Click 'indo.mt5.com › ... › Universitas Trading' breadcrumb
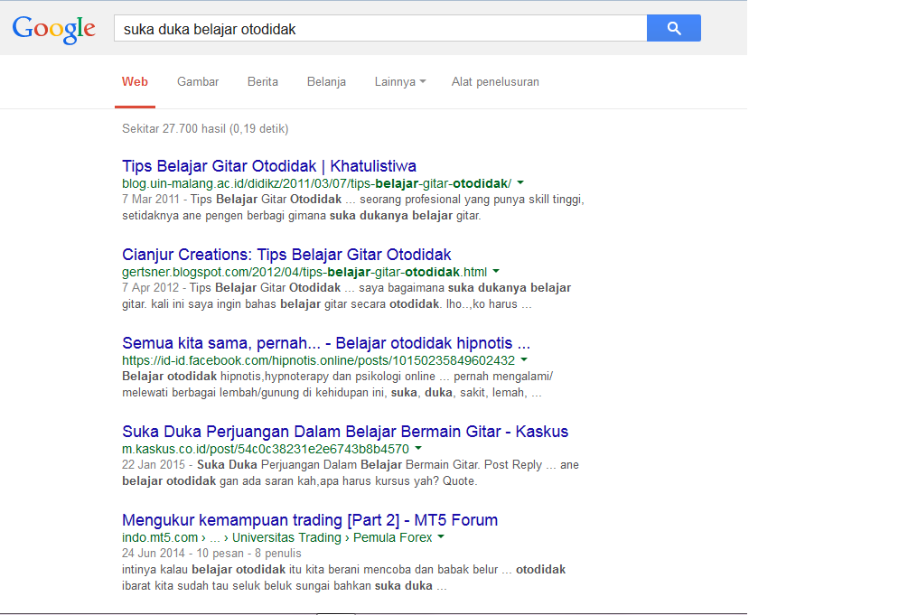The width and height of the screenshot is (908, 615). [x=277, y=538]
